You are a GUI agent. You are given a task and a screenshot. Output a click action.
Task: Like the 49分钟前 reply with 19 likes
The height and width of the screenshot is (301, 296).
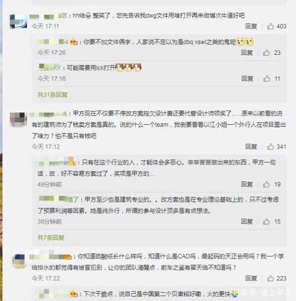click(266, 184)
